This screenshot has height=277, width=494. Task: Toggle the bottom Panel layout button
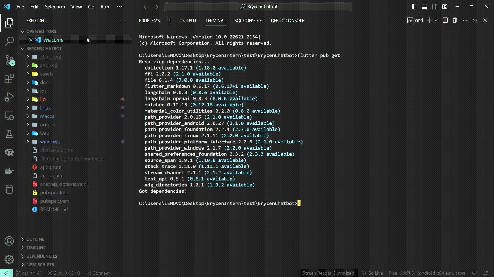[x=424, y=7]
